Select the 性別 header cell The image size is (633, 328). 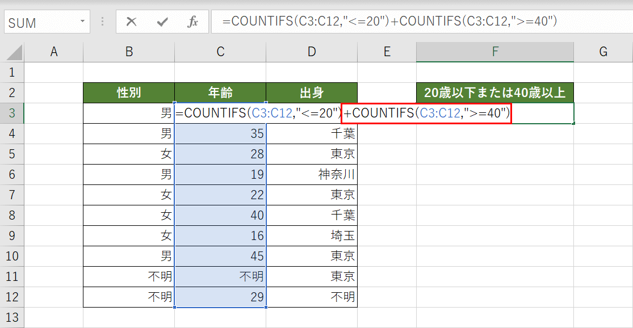coord(128,92)
